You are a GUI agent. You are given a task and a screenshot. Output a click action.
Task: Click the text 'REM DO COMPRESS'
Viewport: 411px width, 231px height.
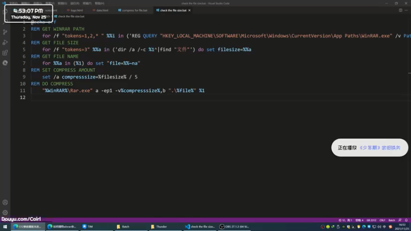52,84
